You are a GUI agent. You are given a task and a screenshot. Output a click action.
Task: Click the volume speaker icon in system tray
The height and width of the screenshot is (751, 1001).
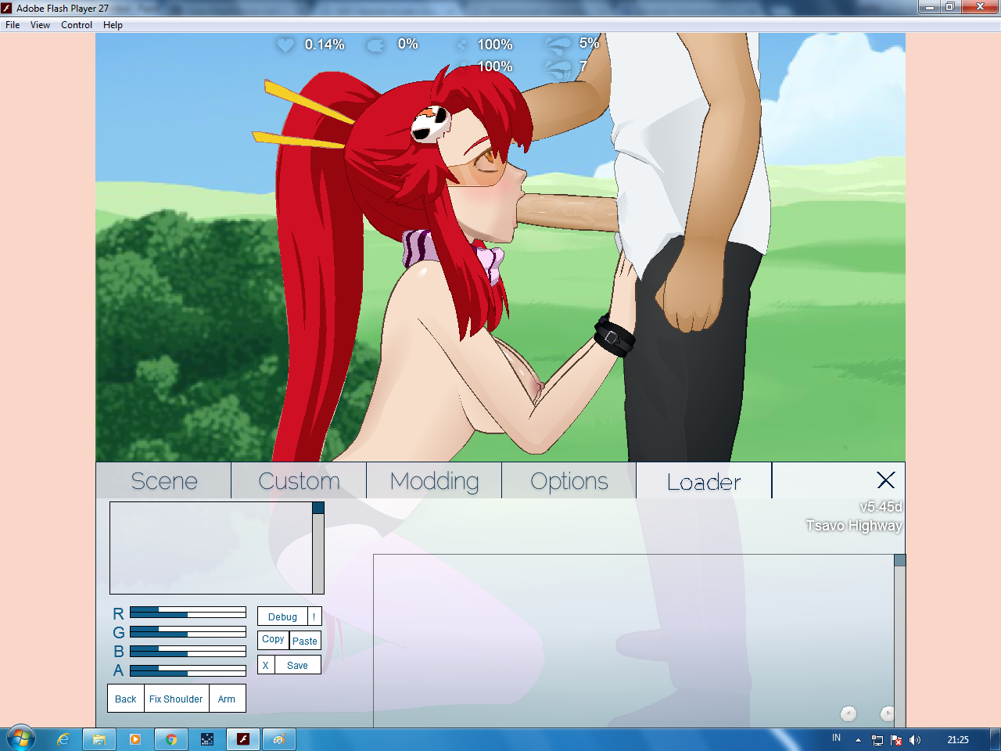click(x=915, y=740)
